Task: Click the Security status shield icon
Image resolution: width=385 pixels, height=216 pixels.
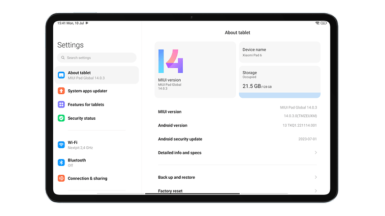Action: 61,118
